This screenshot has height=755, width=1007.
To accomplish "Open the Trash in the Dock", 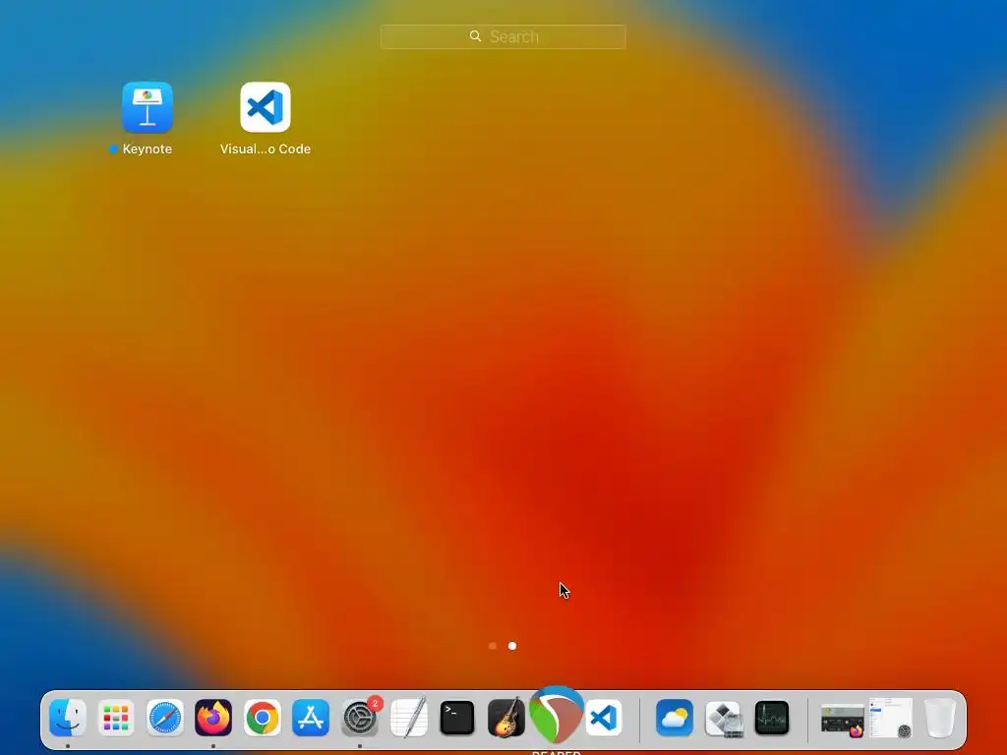I will (x=940, y=718).
